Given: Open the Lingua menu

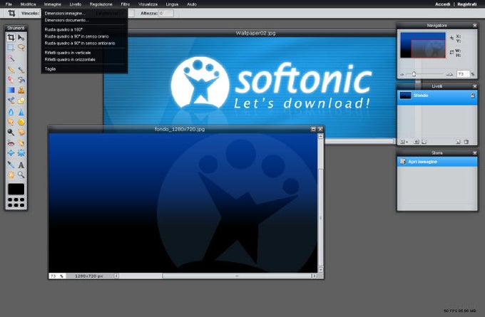Looking at the screenshot, I should coord(172,4).
